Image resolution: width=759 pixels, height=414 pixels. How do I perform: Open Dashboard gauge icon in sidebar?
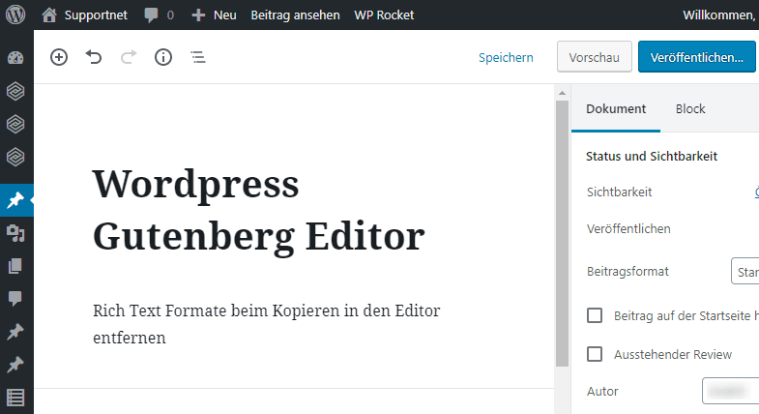[x=15, y=58]
